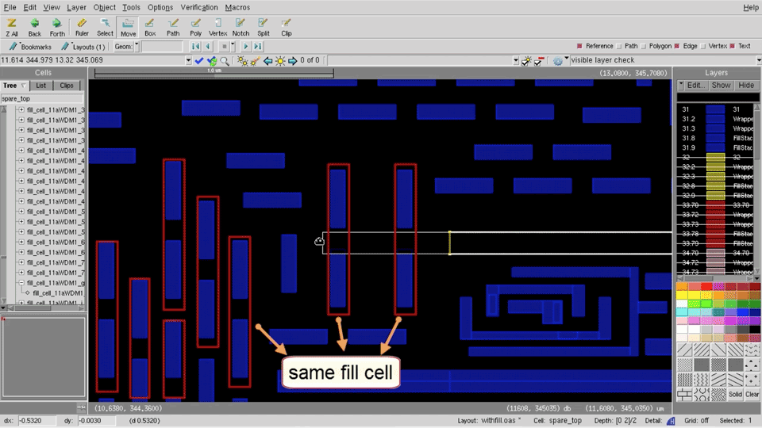Click the Clear fill pattern button
The width and height of the screenshot is (762, 428).
[x=752, y=394]
